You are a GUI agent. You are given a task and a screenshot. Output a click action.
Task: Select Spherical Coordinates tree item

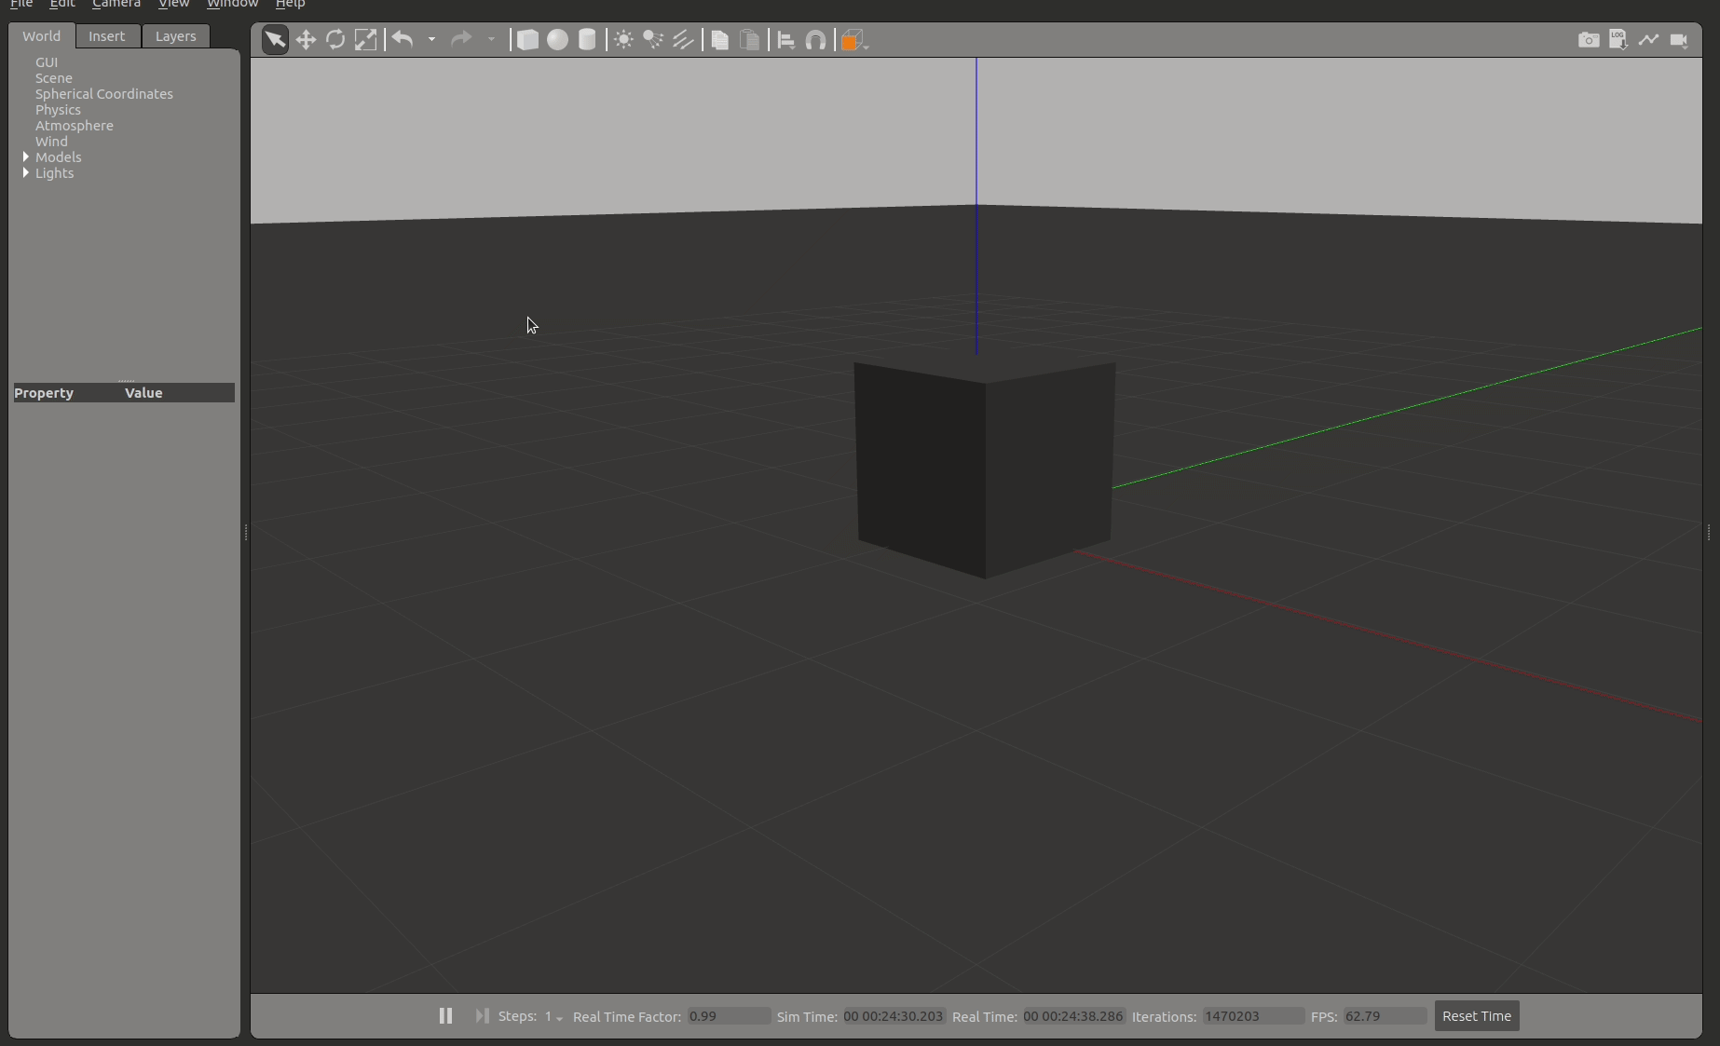104,94
